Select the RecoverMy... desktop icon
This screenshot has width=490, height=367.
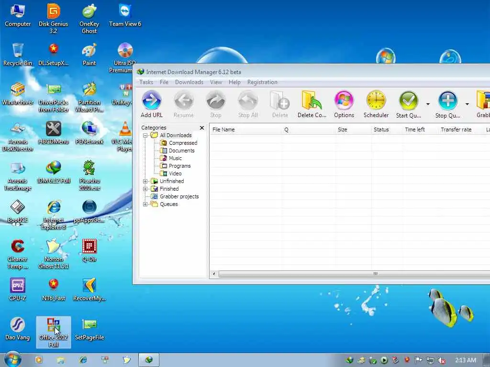89,290
